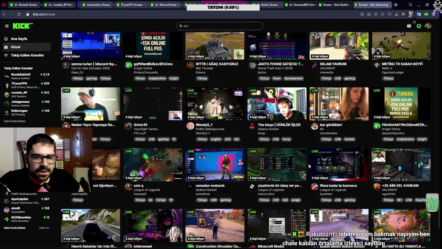Open the WTTR / AĞAÇ KASIYORUZ stream thumbnail

pos(215,46)
